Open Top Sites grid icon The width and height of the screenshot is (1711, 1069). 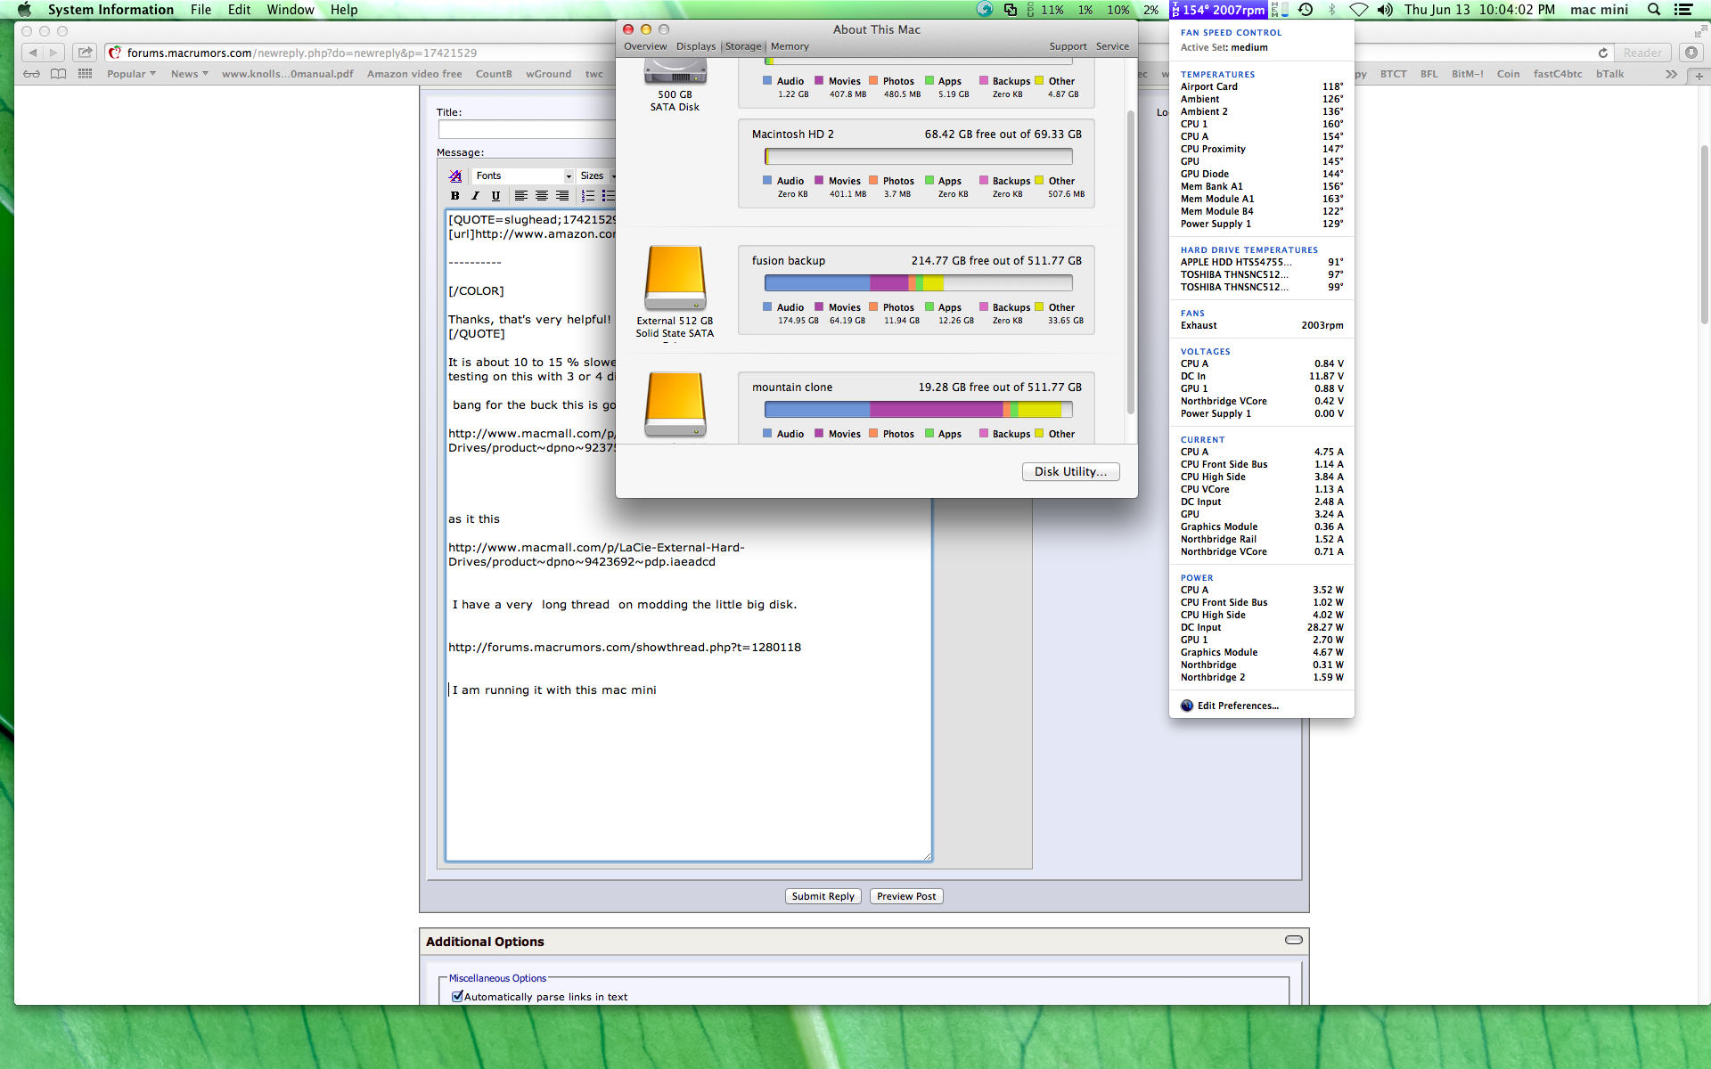click(x=86, y=74)
